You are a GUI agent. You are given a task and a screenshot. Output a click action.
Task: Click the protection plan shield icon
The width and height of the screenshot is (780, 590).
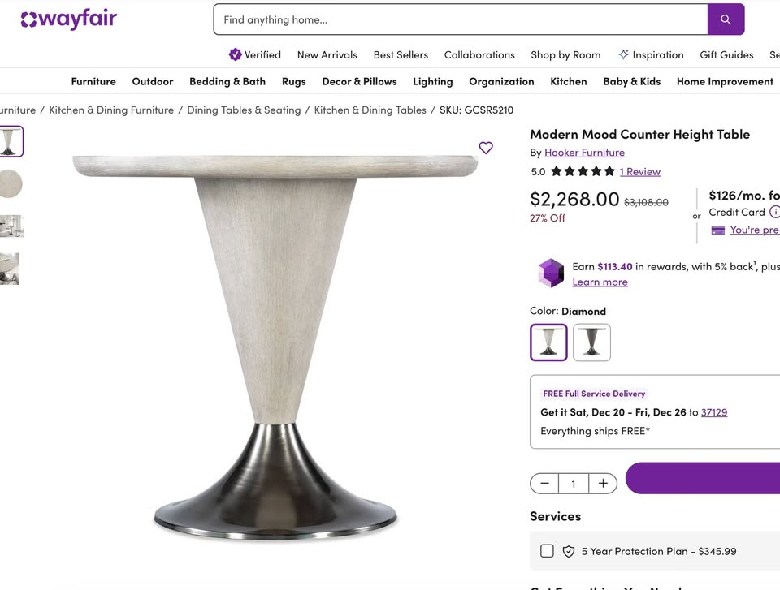(x=569, y=551)
